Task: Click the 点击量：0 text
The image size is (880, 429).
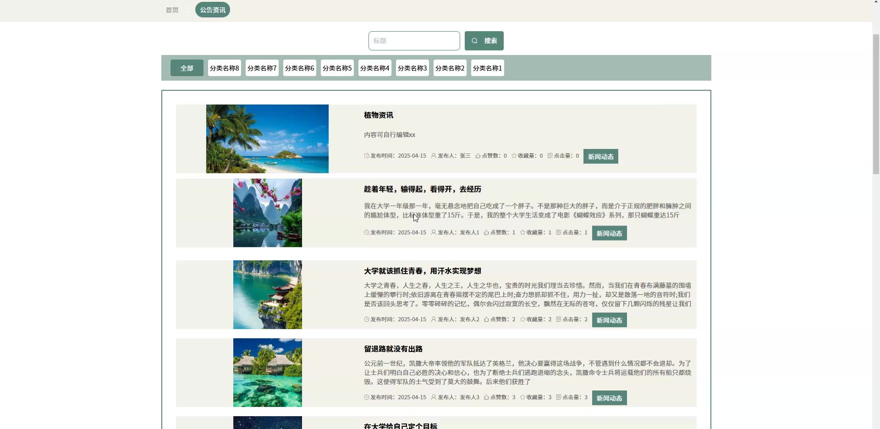Action: tap(566, 156)
